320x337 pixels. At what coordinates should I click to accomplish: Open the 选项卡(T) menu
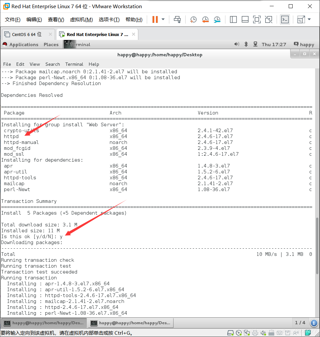pos(109,20)
